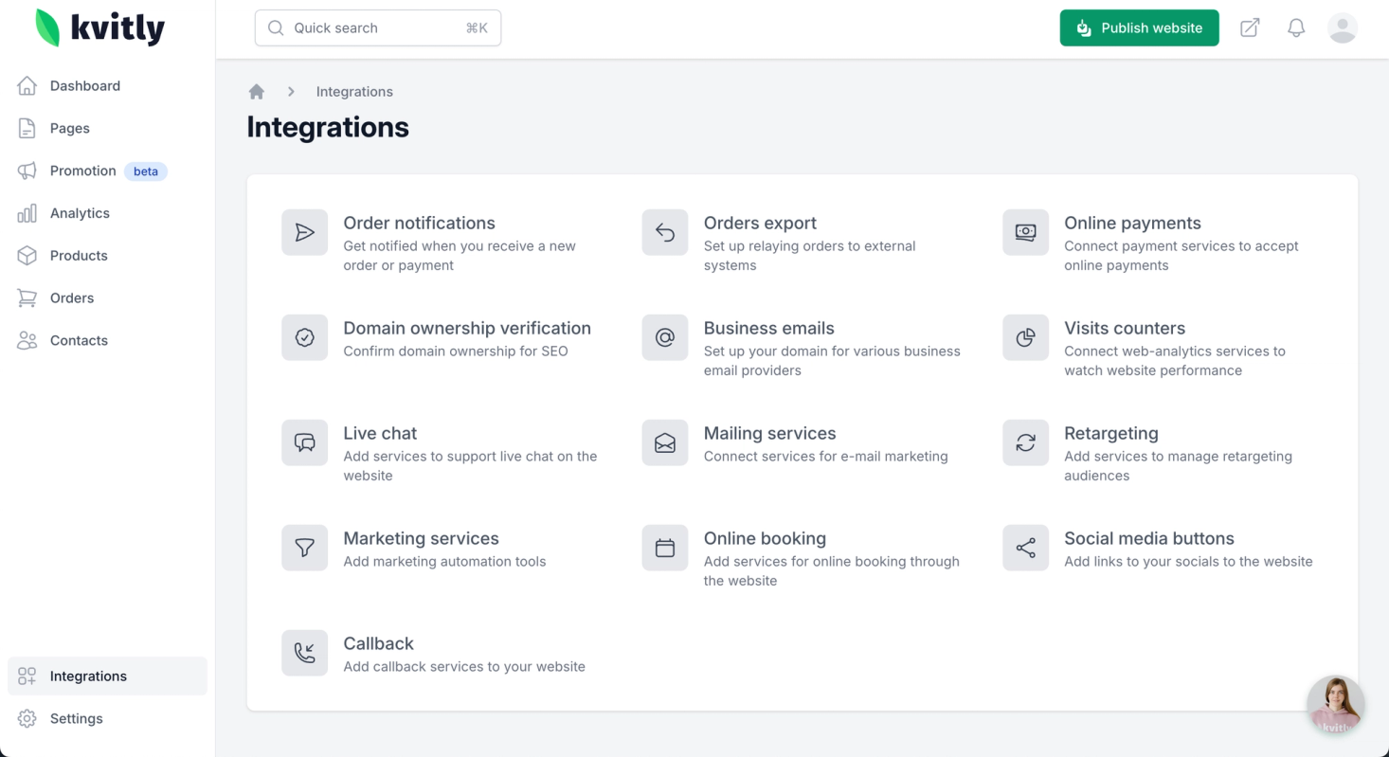Click the Retargeting refresh arrows icon
This screenshot has height=757, width=1389.
[x=1025, y=442]
